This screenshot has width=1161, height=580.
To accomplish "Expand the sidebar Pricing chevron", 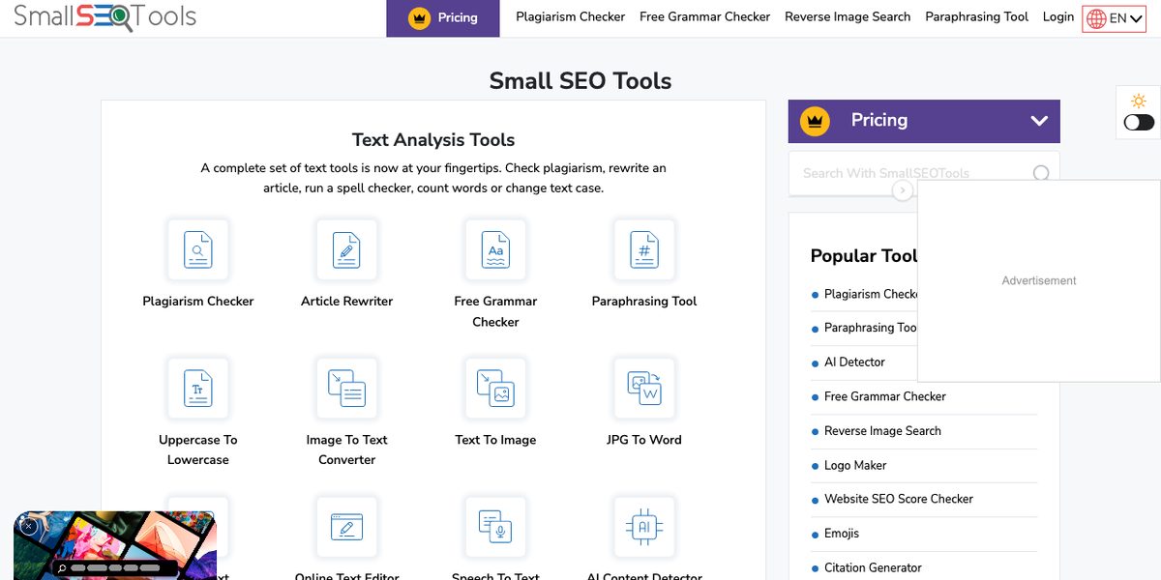I will click(x=1039, y=121).
